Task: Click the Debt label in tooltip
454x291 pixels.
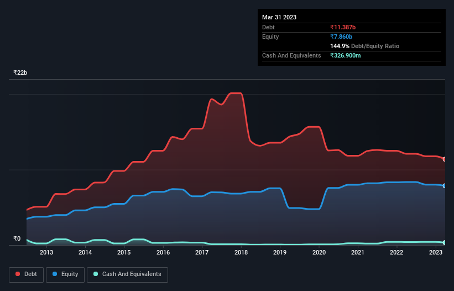Action: [268, 27]
